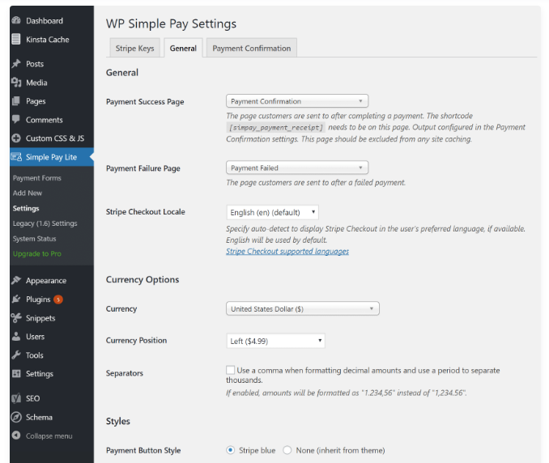Click the Schema compass icon
The image size is (549, 463).
coord(16,417)
